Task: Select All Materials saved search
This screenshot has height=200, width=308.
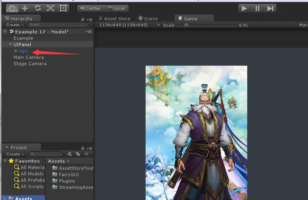Action: (x=29, y=167)
